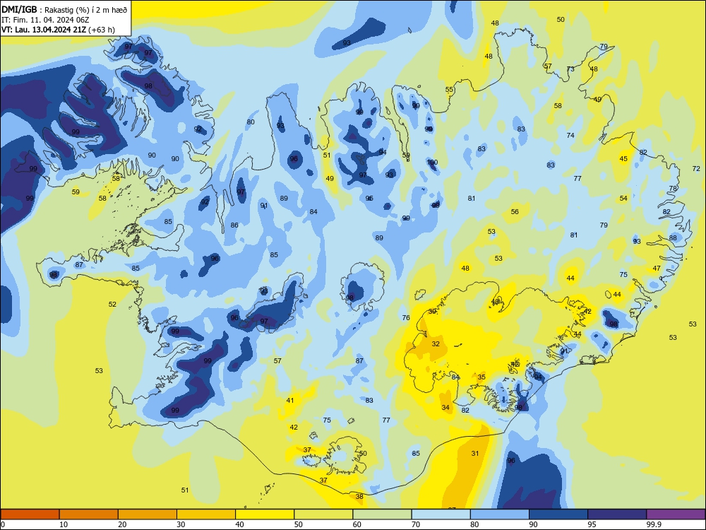Click the medium blue 80–90 legend swatch
This screenshot has height=530, width=706.
[x=500, y=514]
